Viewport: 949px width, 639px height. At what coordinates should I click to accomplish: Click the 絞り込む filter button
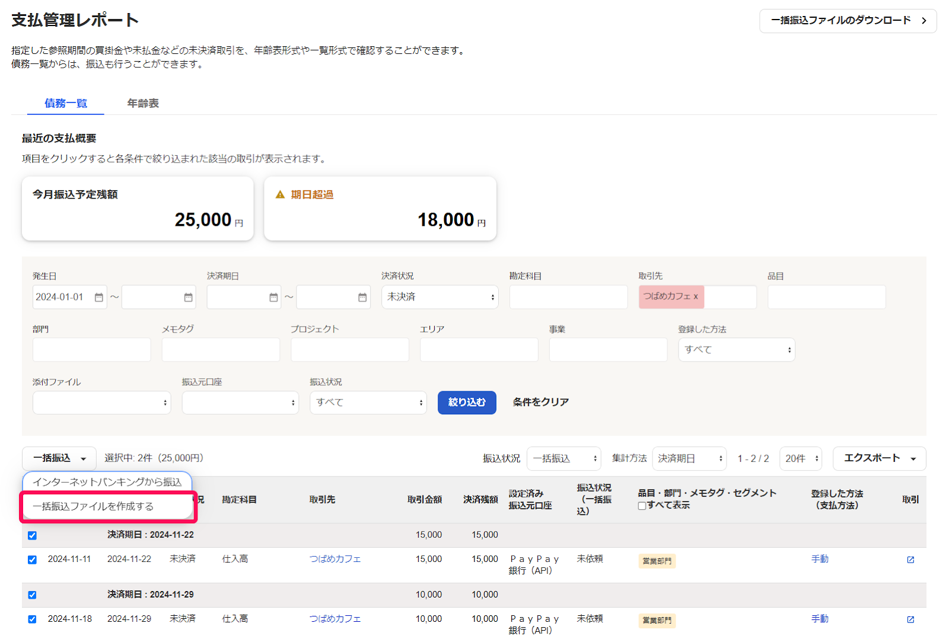click(467, 402)
